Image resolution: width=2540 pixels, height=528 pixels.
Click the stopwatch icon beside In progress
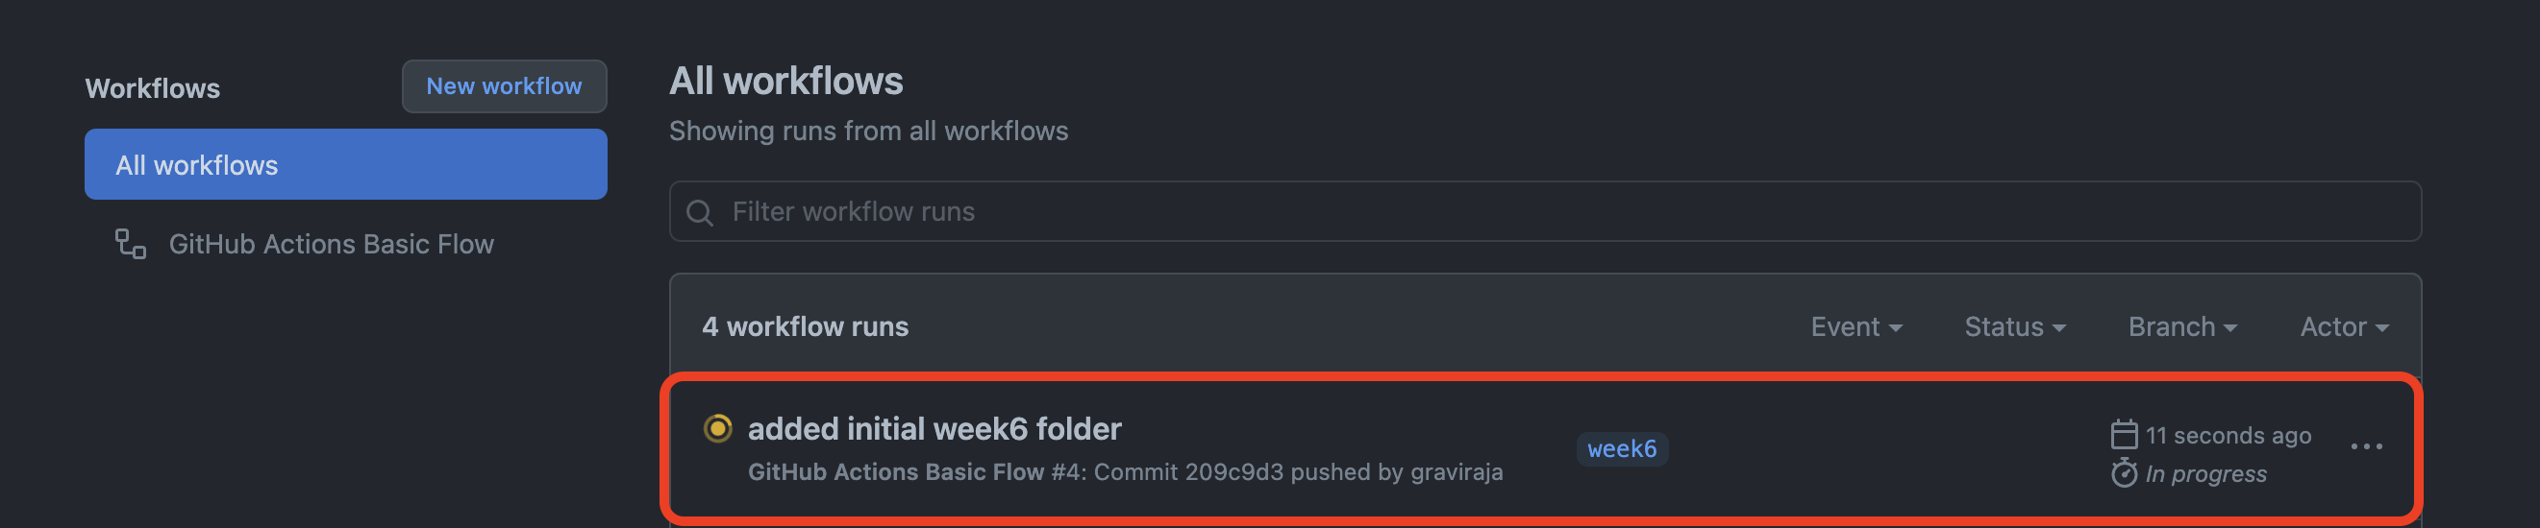pyautogui.click(x=2123, y=474)
